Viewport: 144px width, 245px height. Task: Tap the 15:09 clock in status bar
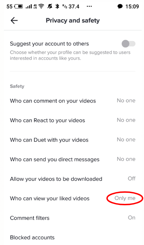(x=132, y=6)
